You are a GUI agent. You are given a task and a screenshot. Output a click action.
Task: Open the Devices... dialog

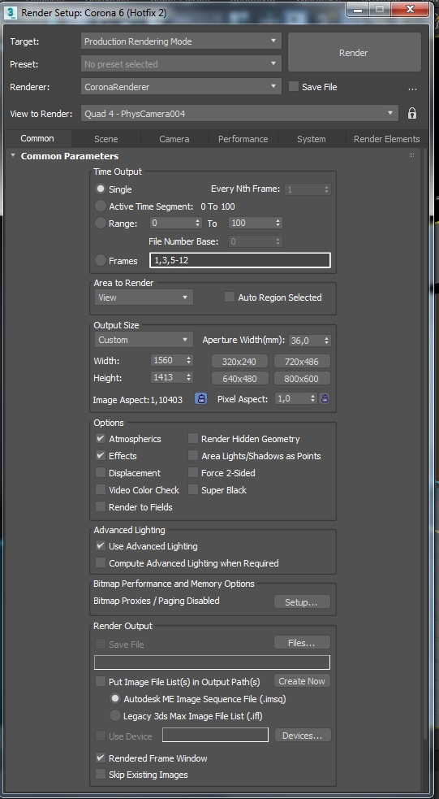[x=303, y=736]
